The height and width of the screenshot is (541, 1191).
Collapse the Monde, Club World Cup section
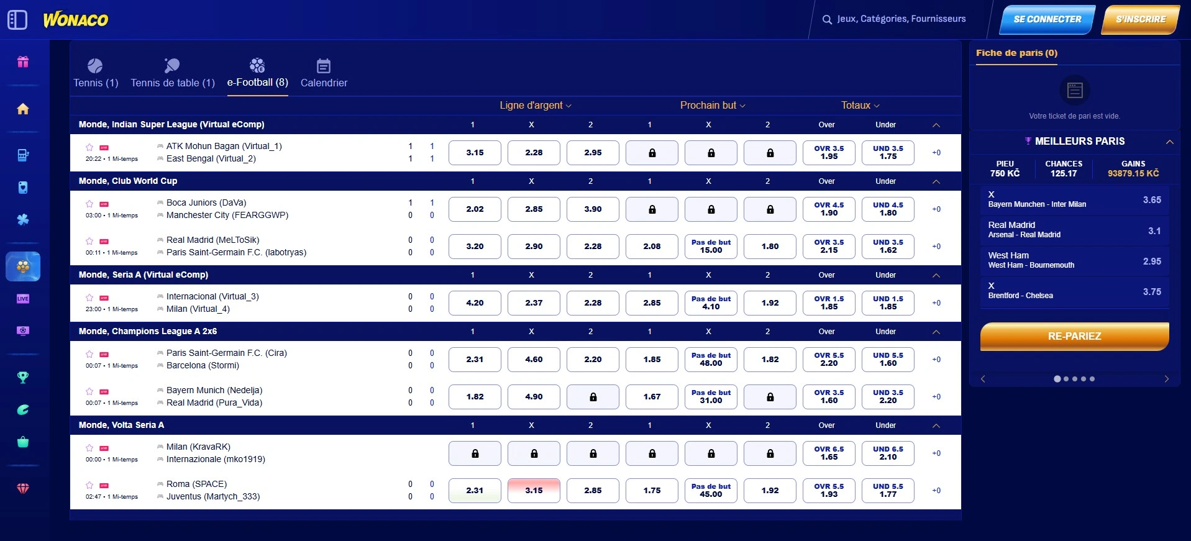[936, 181]
